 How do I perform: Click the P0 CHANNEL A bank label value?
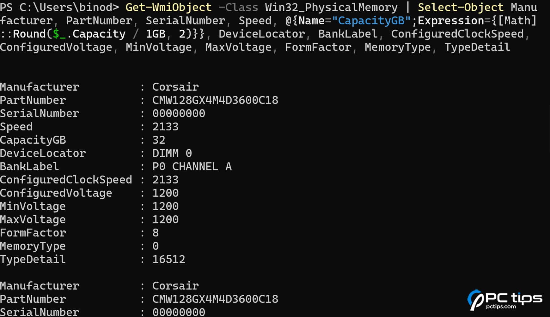[192, 167]
